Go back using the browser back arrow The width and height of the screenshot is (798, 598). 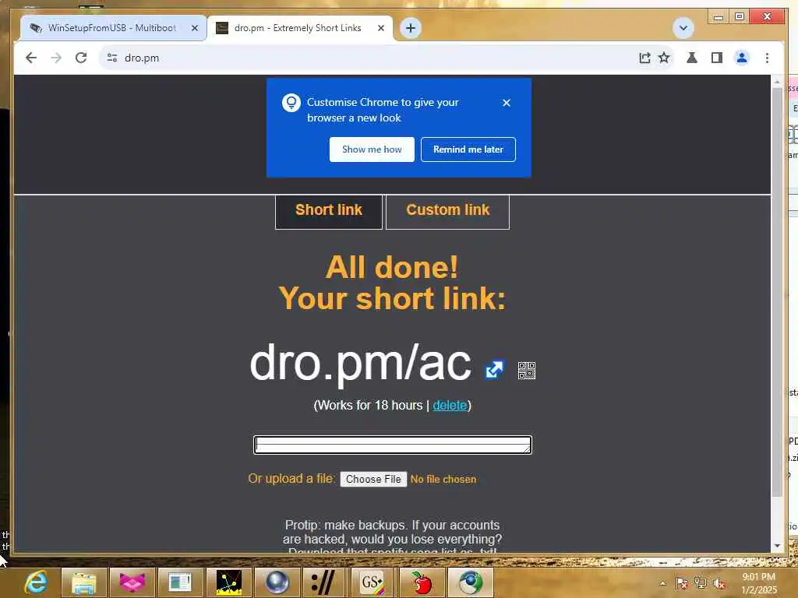(31, 58)
